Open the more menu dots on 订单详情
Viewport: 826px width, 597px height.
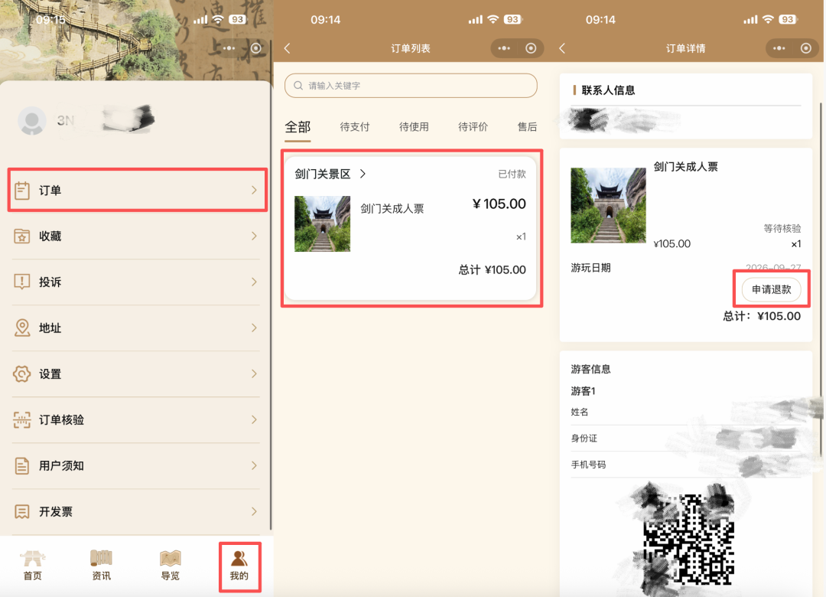point(779,48)
